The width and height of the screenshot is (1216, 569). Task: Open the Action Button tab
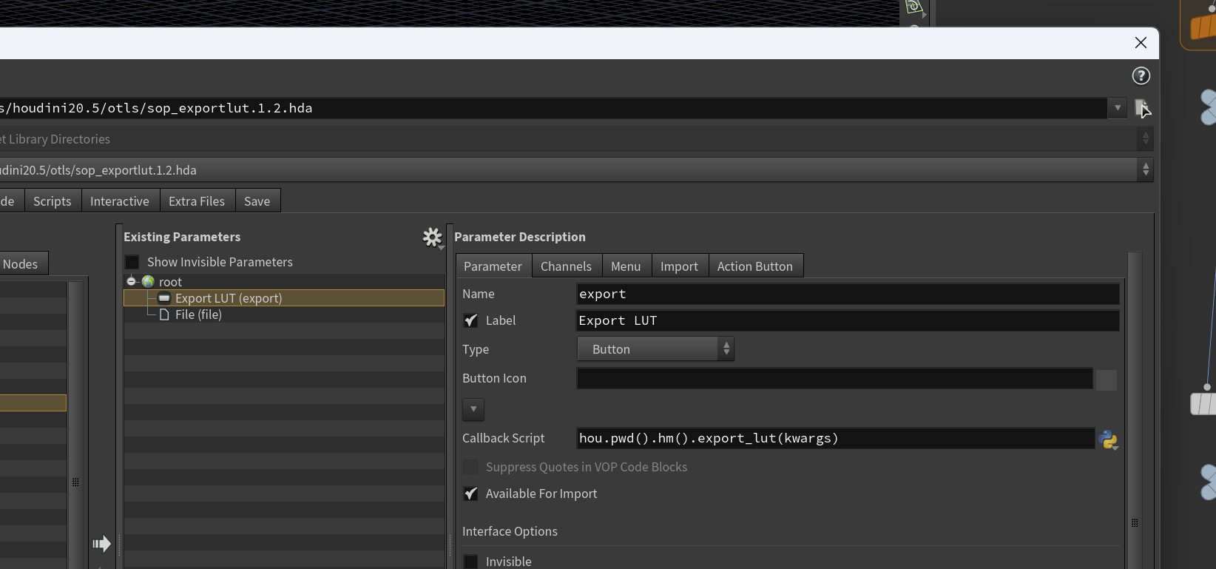click(755, 266)
